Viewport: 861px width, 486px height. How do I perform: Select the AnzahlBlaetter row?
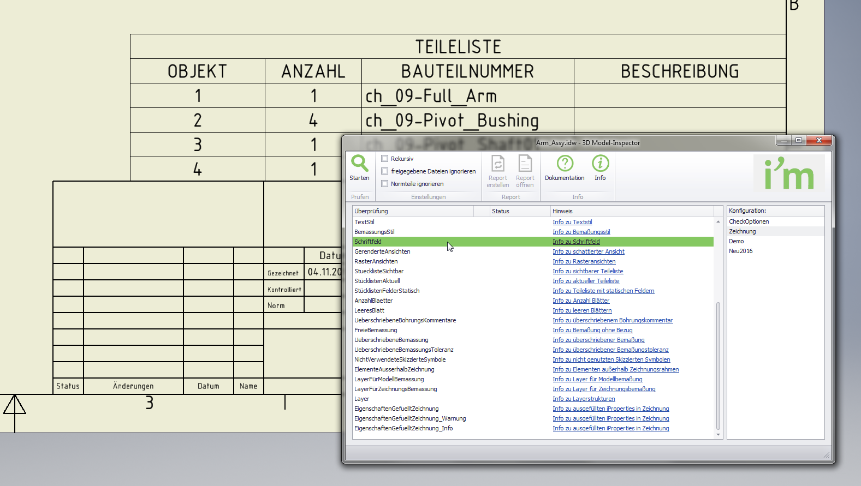(x=533, y=301)
